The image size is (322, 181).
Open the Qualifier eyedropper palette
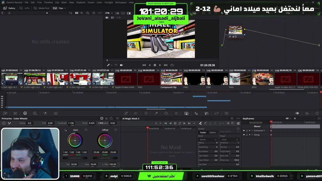coord(156,113)
